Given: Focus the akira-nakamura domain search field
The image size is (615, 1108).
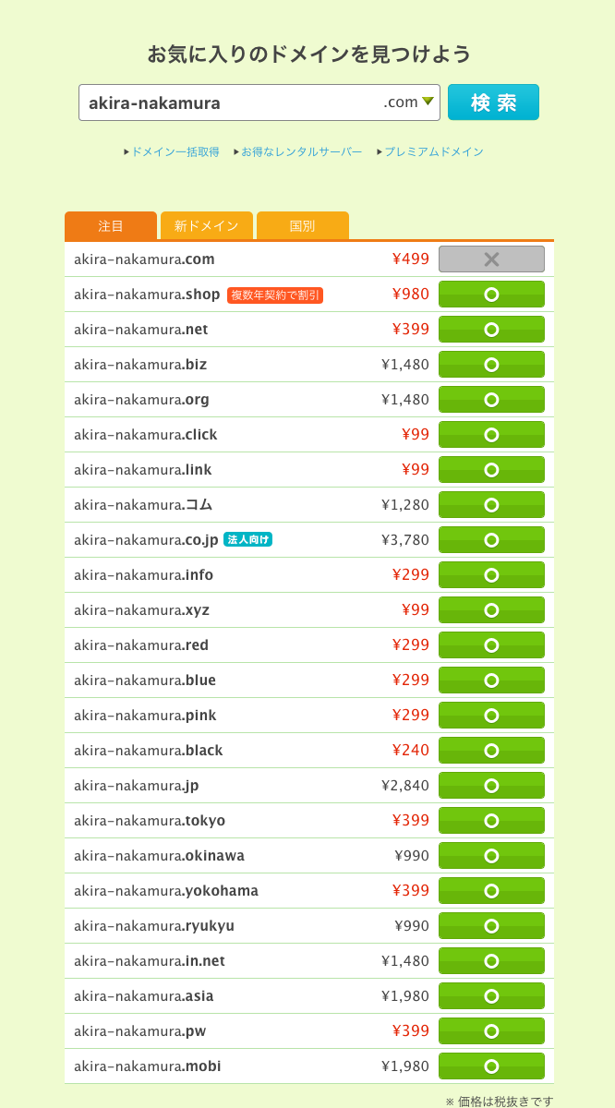Looking at the screenshot, I should (231, 102).
